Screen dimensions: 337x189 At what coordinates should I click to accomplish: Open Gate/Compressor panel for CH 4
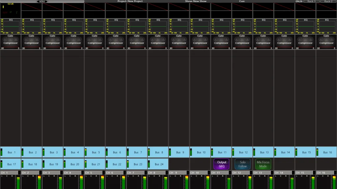pyautogui.click(x=74, y=42)
